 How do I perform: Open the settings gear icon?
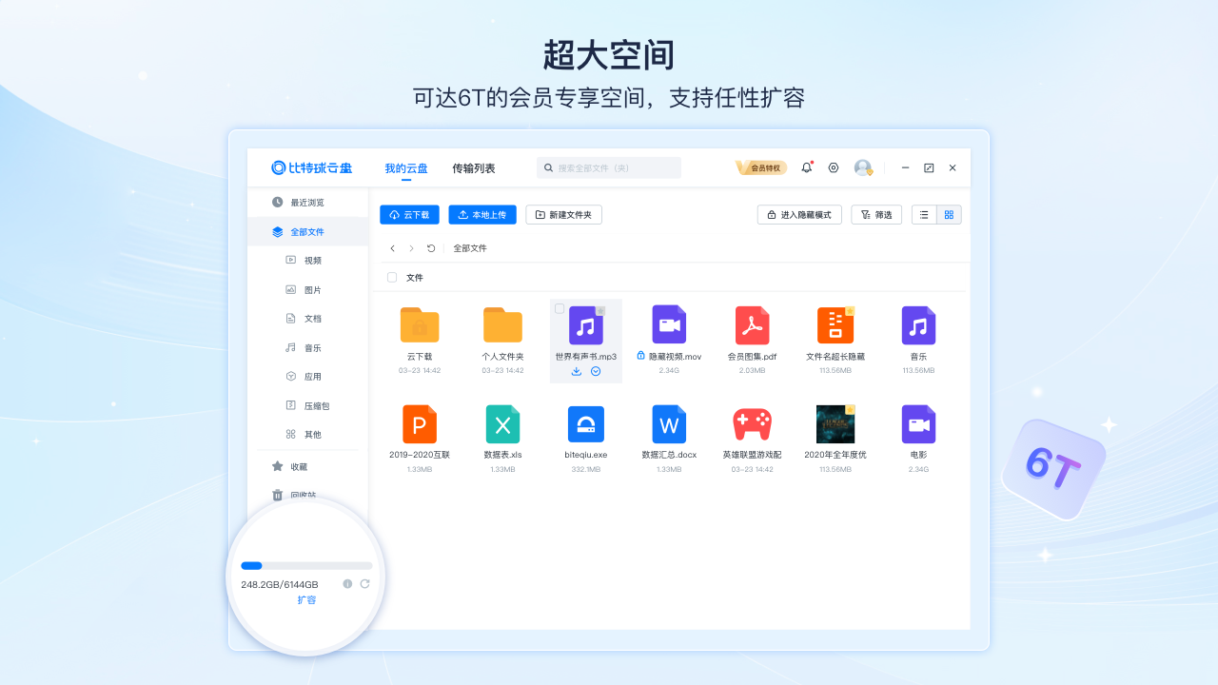834,167
